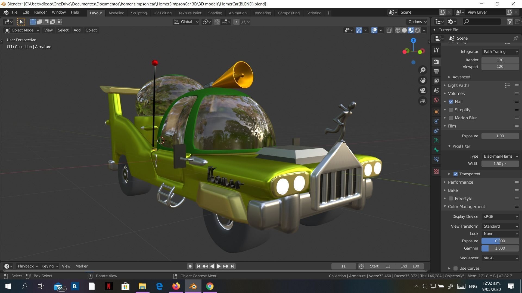This screenshot has height=293, width=522.
Task: Choose solid viewport shading
Action: [x=404, y=30]
